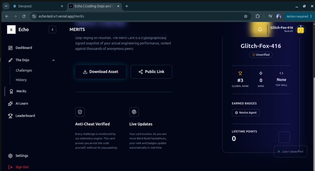The width and height of the screenshot is (315, 171).
Task: Select the Echo Coding Dojo tab
Action: pos(94,6)
